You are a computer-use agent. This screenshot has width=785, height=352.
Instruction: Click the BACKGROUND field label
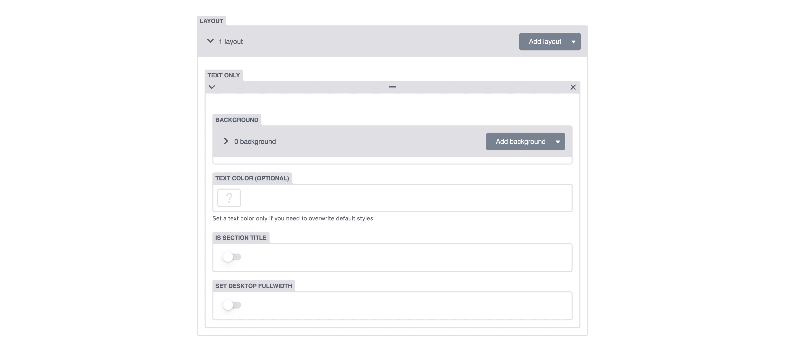click(x=237, y=120)
